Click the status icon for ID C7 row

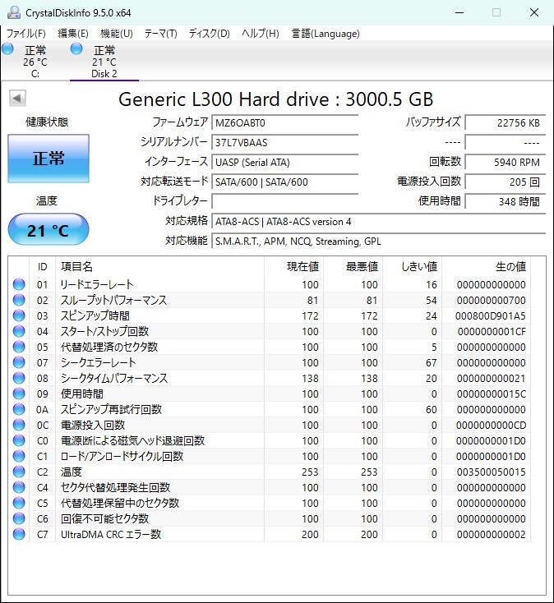pyautogui.click(x=19, y=534)
